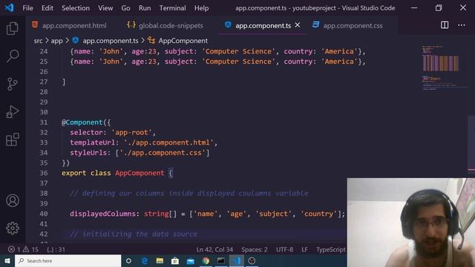Image resolution: width=475 pixels, height=267 pixels.
Task: Open Cortana circle on the taskbar
Action: coord(128,260)
